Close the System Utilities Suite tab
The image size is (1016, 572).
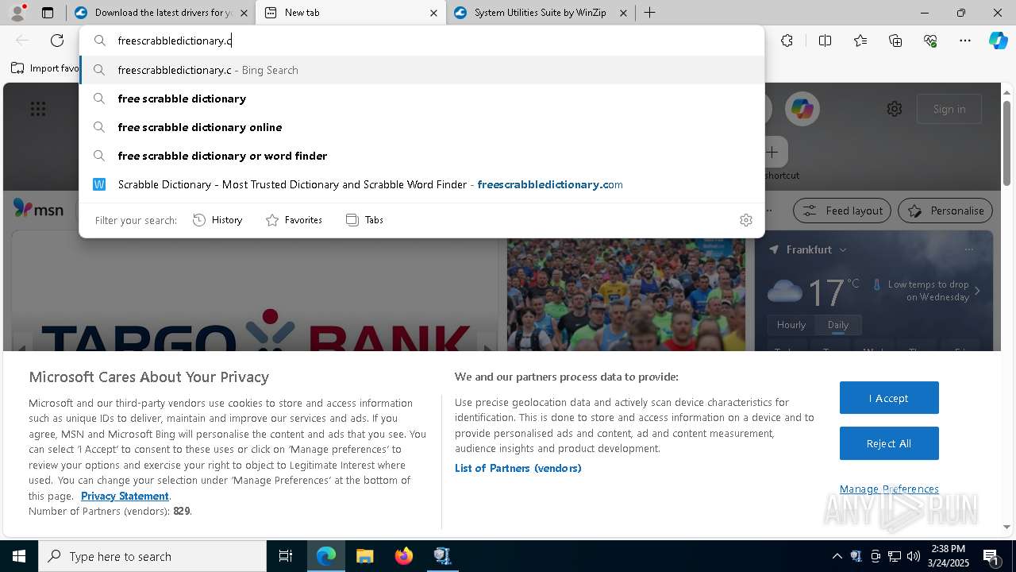click(x=623, y=13)
